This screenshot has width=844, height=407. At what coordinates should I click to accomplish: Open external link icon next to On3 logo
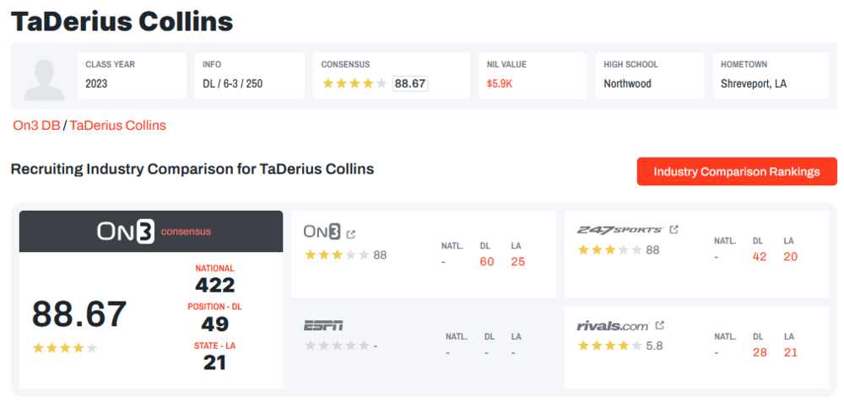click(351, 234)
